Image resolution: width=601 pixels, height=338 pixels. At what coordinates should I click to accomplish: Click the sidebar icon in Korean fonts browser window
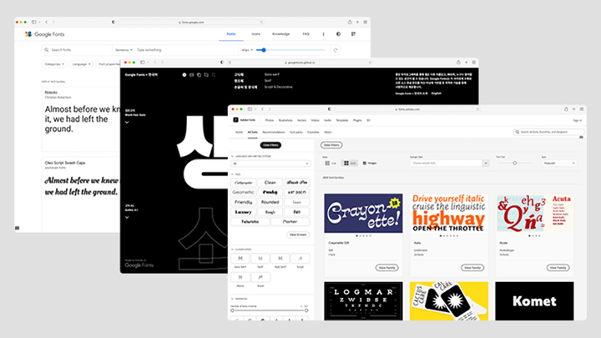point(142,62)
